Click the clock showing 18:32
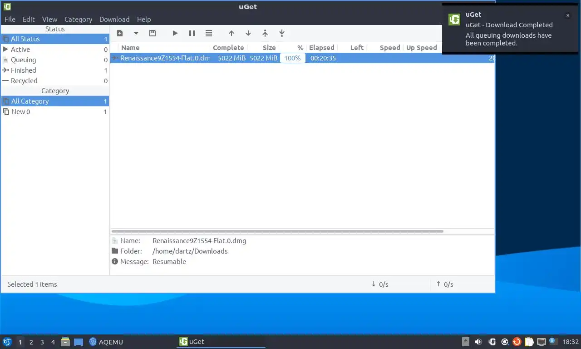The image size is (581, 349). (571, 342)
